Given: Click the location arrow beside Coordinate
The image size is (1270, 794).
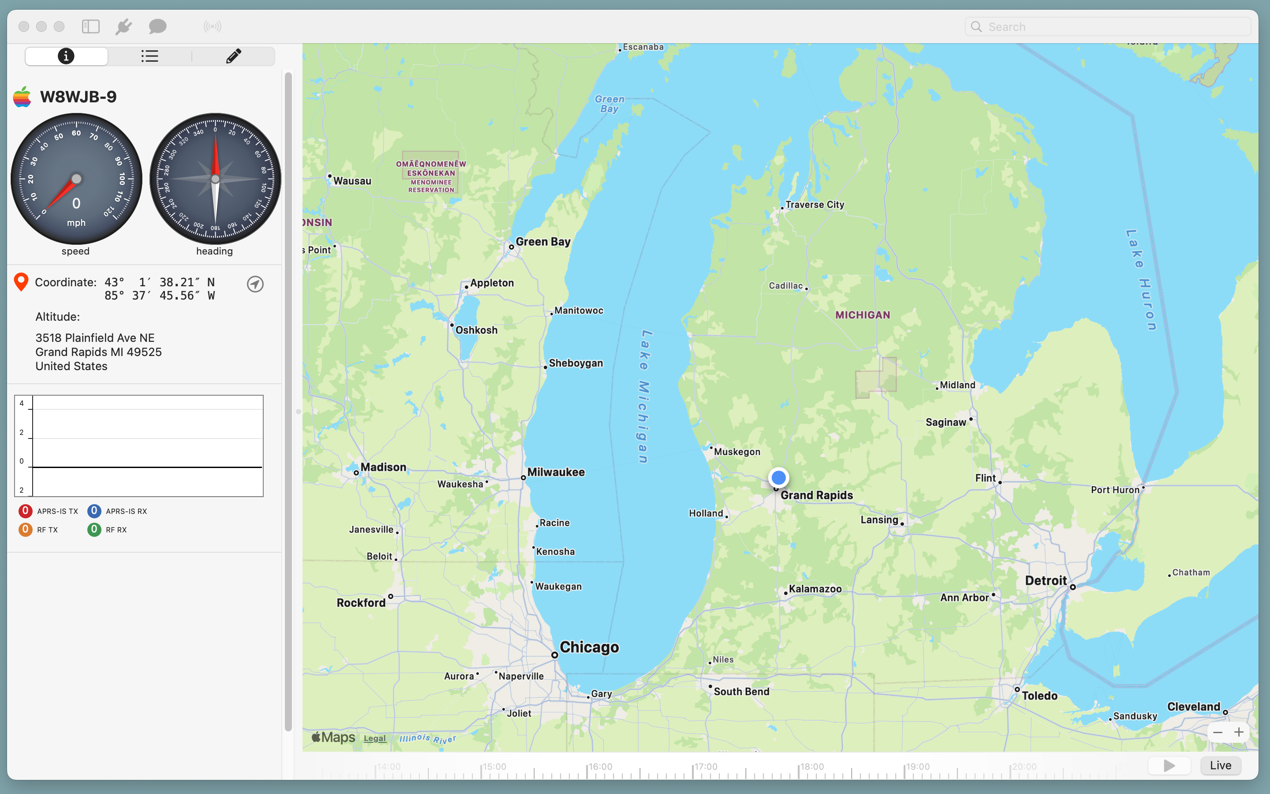Looking at the screenshot, I should pos(255,284).
